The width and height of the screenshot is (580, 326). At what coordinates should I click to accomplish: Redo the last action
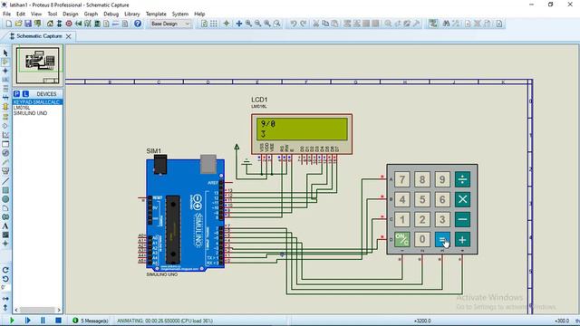click(303, 24)
